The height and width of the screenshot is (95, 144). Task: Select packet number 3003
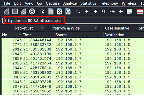point(73,77)
